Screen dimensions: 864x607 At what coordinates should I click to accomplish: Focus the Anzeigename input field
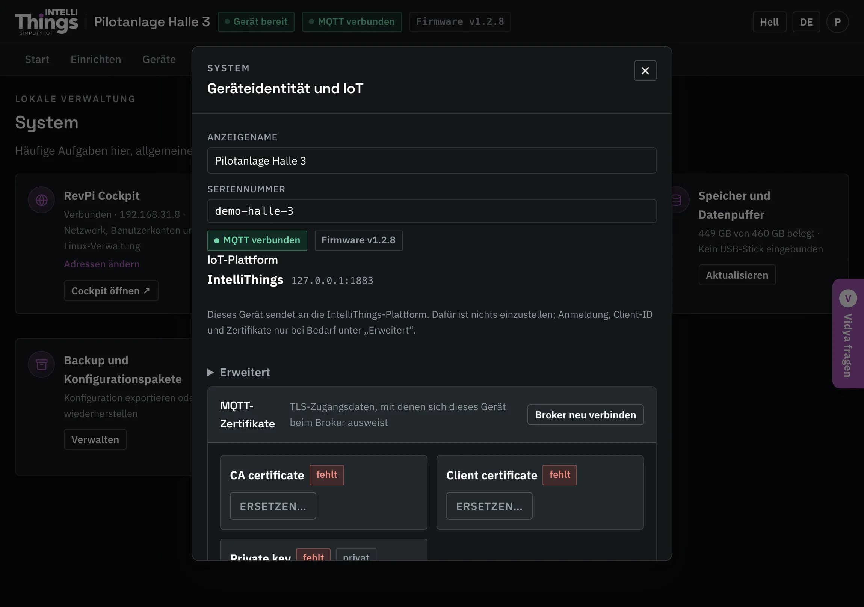point(432,161)
